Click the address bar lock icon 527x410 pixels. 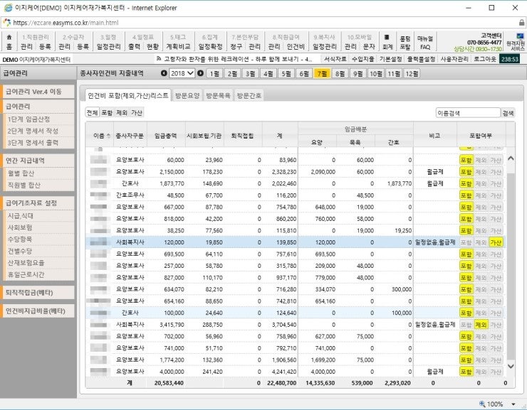point(521,23)
